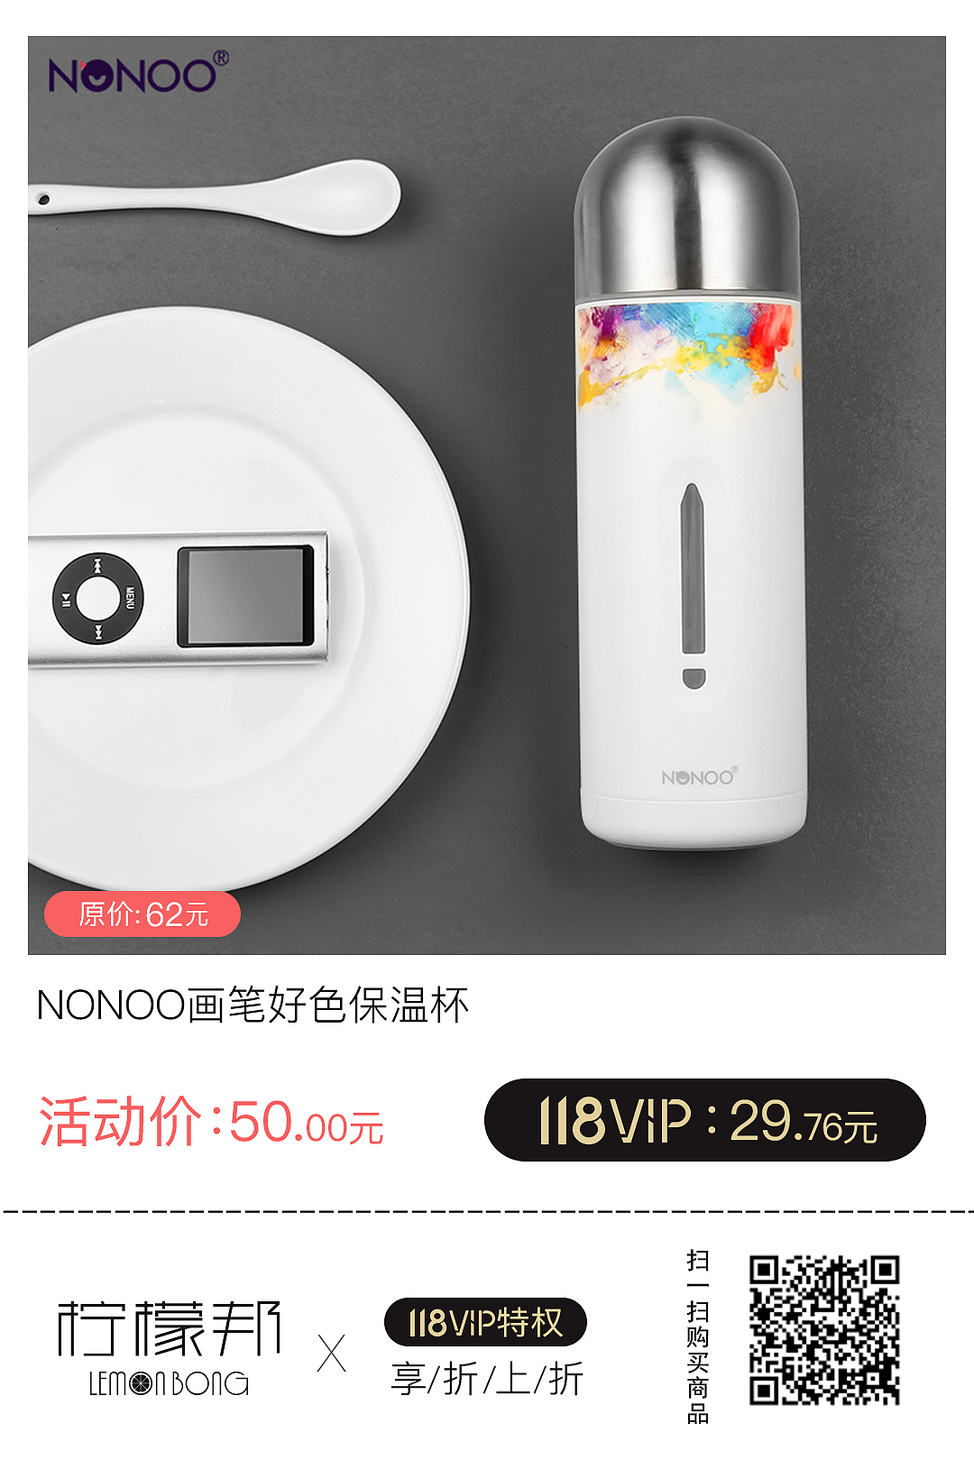974x1460 pixels.
Task: Select the colorful watercolor band on the bottle
Action: coord(690,353)
